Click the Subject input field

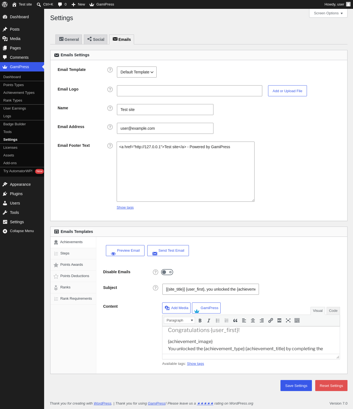pyautogui.click(x=211, y=289)
